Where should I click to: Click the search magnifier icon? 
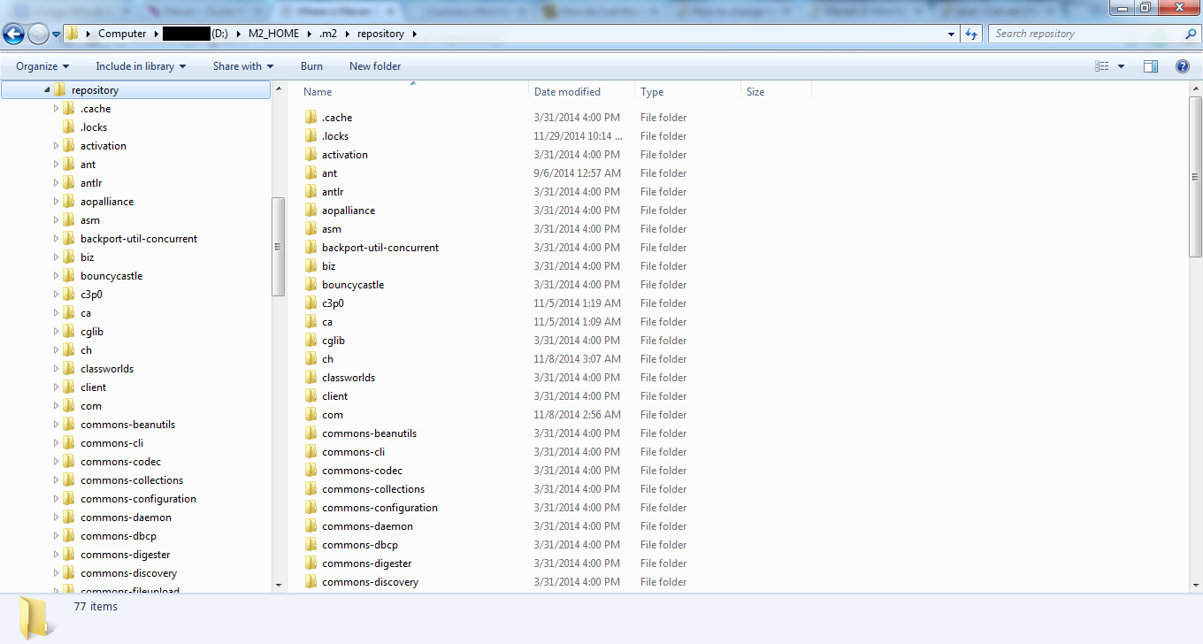pos(1191,34)
